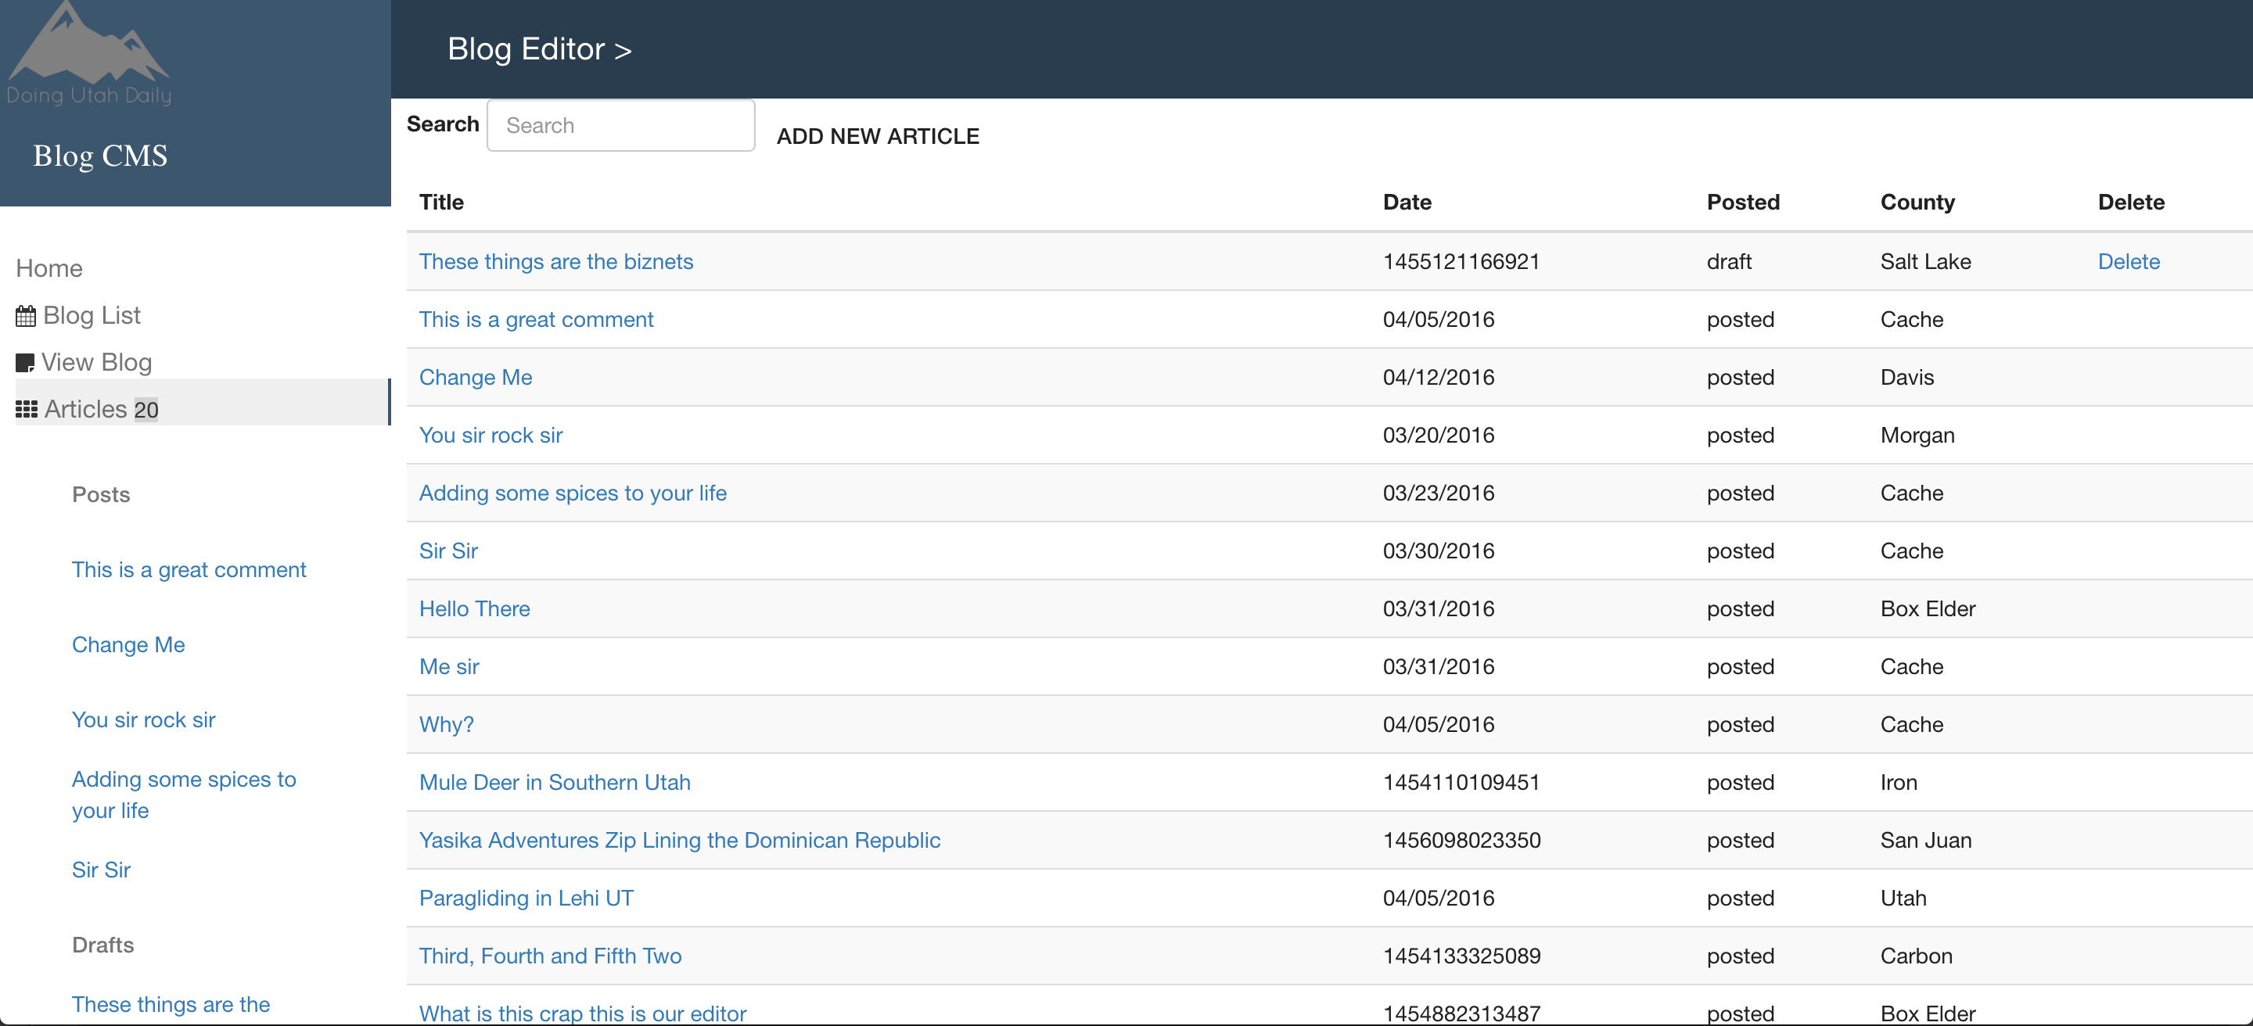
Task: Click the calendar icon beside Blog List
Action: (x=25, y=317)
